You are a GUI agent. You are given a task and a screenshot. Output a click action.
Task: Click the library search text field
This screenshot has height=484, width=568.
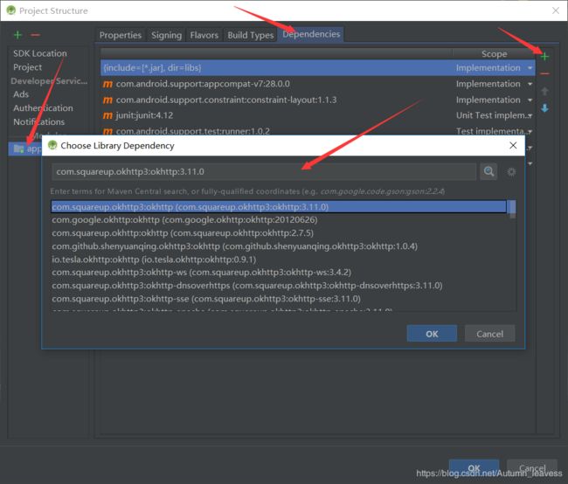coord(264,172)
